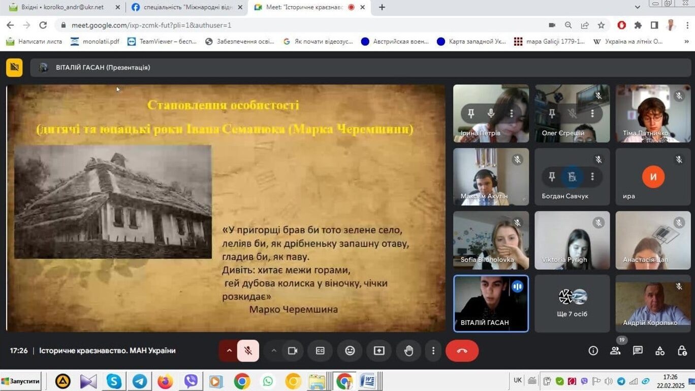
Task: Turn on closed captions
Action: pyautogui.click(x=320, y=351)
